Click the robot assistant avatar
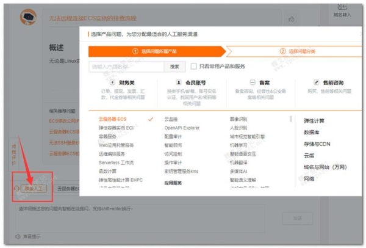The image size is (366, 248). pos(28,17)
